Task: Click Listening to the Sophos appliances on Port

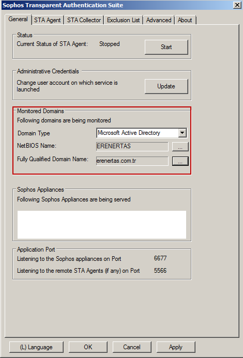Action: click(x=69, y=259)
